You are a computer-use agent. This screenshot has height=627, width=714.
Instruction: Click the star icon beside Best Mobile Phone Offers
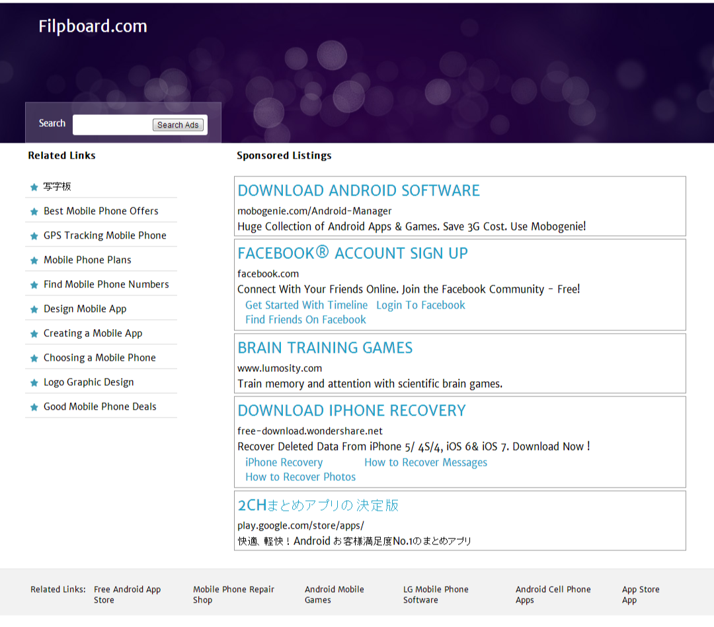[34, 211]
